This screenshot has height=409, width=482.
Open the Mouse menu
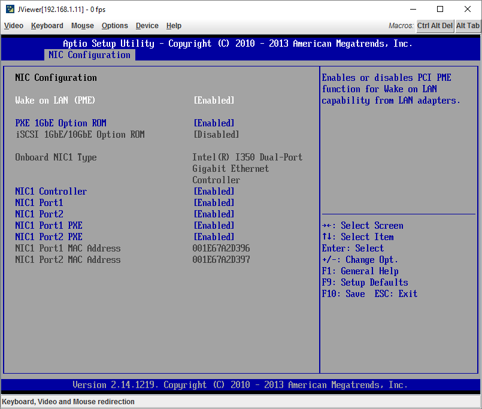pos(82,26)
